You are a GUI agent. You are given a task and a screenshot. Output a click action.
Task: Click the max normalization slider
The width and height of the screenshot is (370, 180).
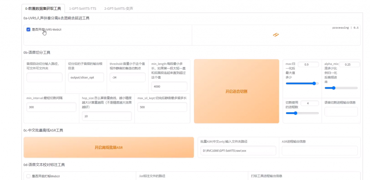point(302,83)
